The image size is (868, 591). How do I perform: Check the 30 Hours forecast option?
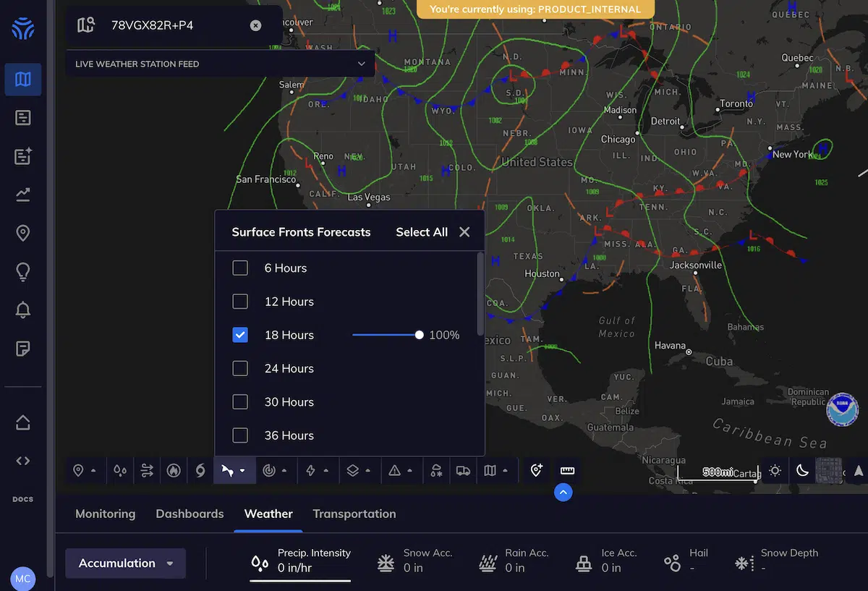point(240,402)
